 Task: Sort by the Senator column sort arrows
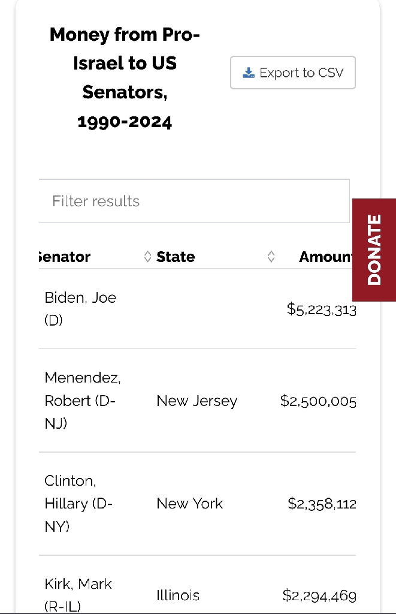pos(147,257)
